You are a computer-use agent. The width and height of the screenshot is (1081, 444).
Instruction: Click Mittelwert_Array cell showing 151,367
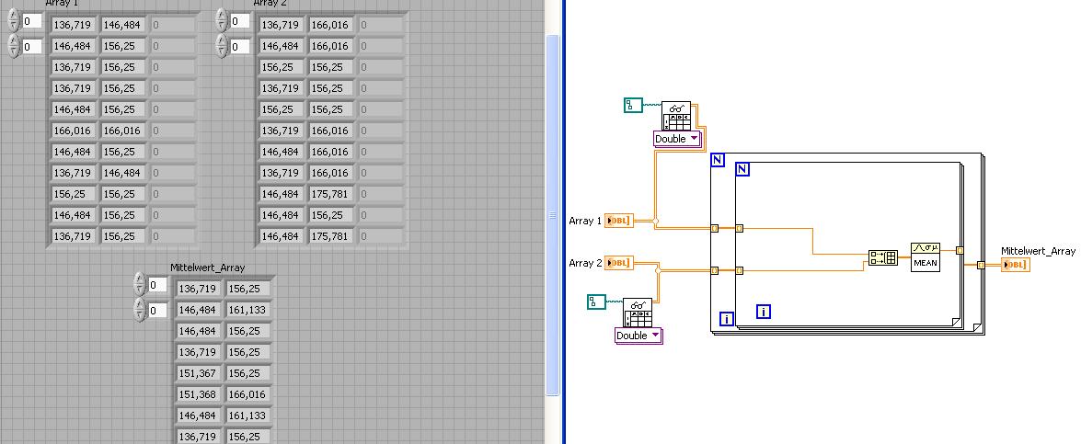coord(199,373)
